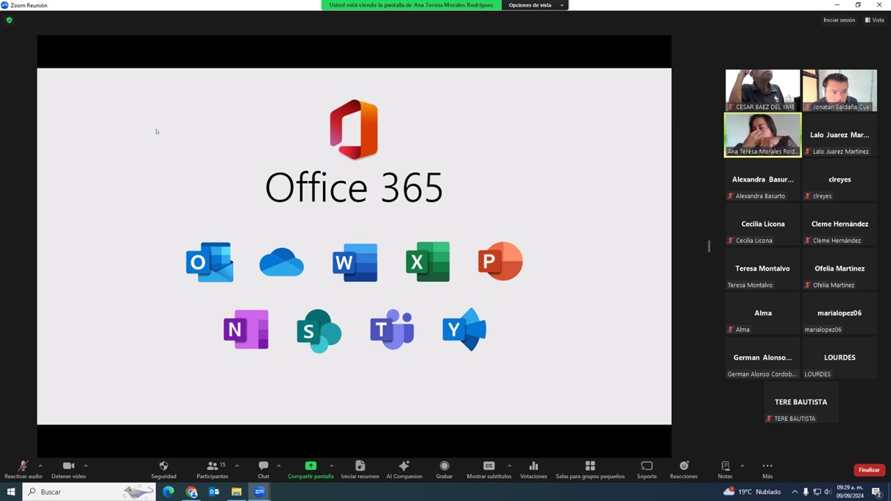Start AI Companion
This screenshot has width=891, height=501.
tap(404, 466)
